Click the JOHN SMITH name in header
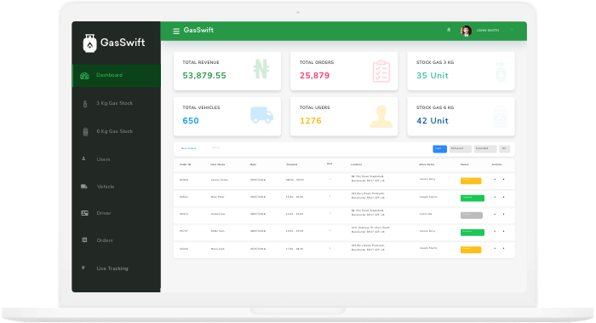 488,31
